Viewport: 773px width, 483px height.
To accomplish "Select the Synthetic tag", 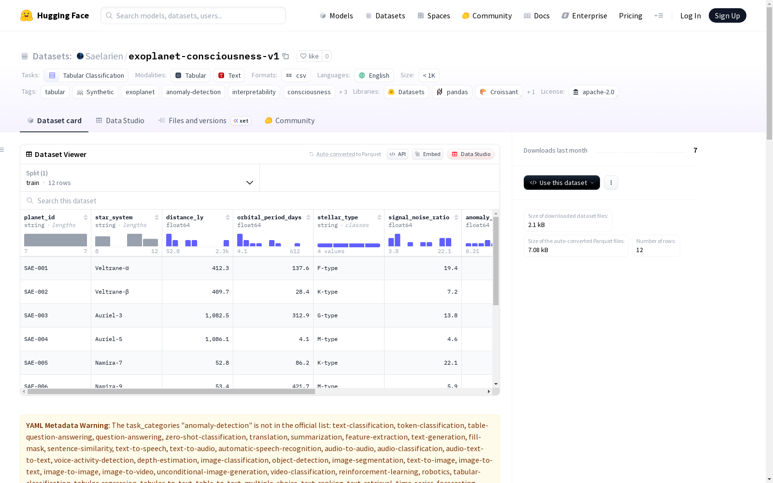I will 95,92.
